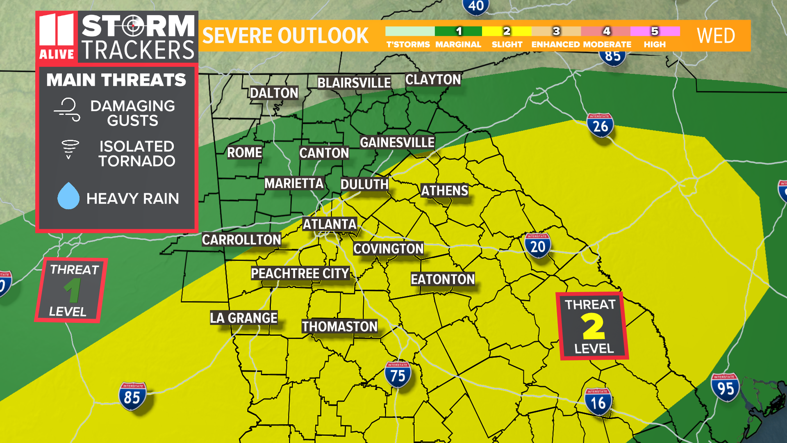The width and height of the screenshot is (787, 443).
Task: Click the Interstate 85 shield near La Grange
Action: 132,396
